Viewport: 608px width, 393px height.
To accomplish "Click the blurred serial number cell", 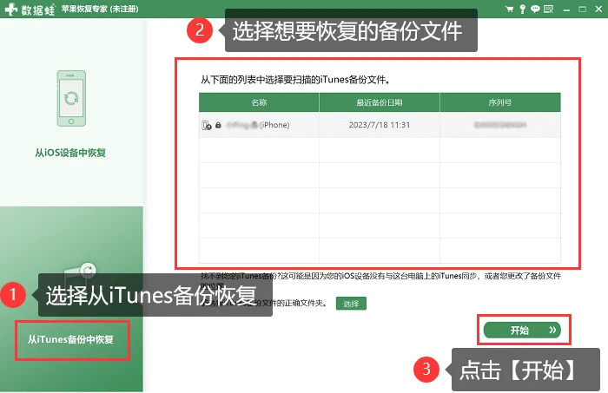I will (x=500, y=125).
